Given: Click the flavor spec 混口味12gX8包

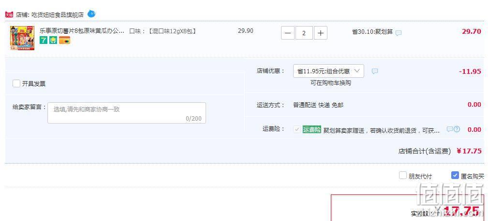Looking at the screenshot, I should (x=172, y=31).
